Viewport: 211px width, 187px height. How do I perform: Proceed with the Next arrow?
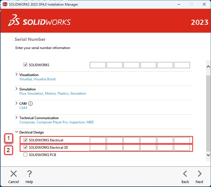pyautogui.click(x=199, y=174)
